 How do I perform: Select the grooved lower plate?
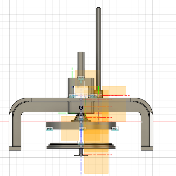click(x=81, y=146)
